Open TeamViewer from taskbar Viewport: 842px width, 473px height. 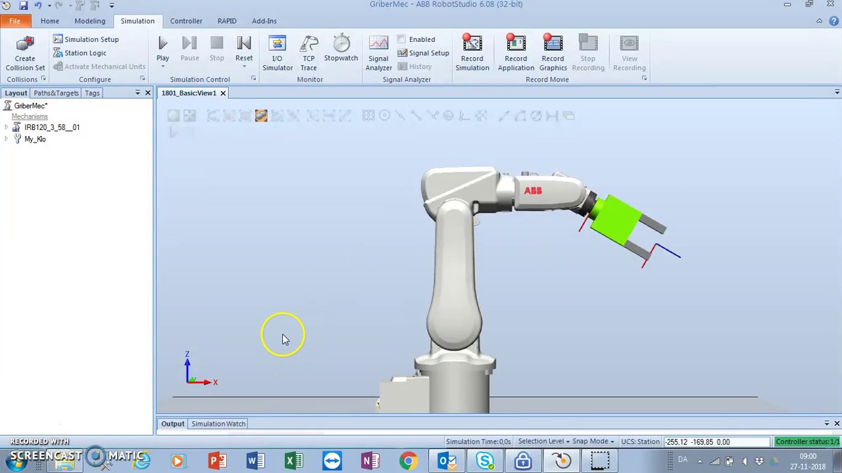[x=332, y=461]
